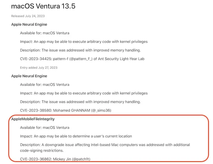Click the Available for line under AppleMobileFileIntegrity
The height and width of the screenshot is (164, 213).
point(45,128)
